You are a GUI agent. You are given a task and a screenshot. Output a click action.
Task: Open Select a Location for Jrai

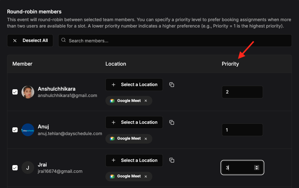click(x=134, y=160)
